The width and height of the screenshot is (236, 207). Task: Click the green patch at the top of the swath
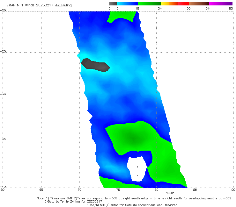pyautogui.click(x=122, y=17)
